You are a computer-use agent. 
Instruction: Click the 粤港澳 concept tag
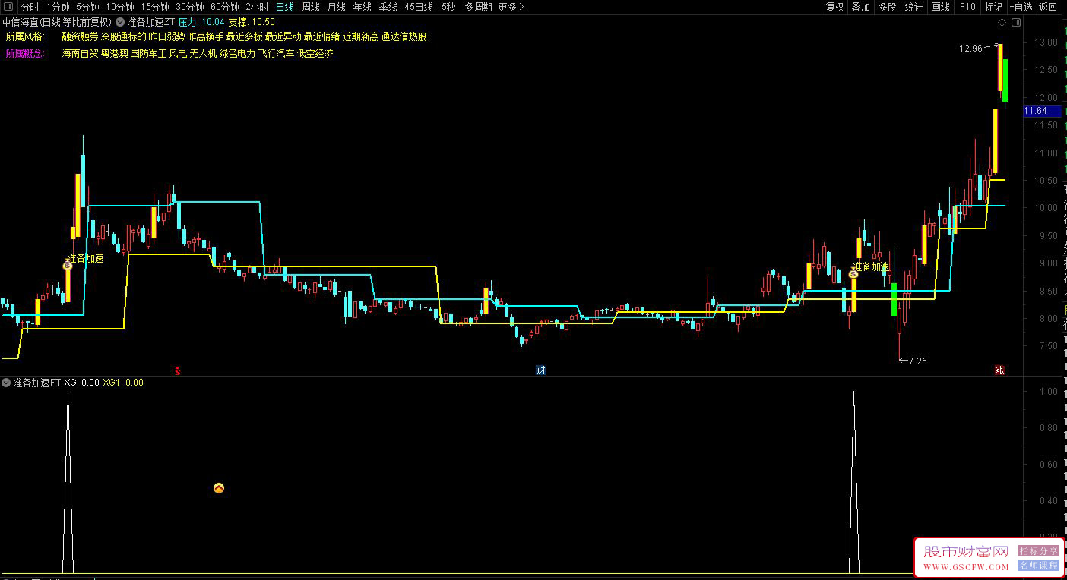(x=114, y=54)
